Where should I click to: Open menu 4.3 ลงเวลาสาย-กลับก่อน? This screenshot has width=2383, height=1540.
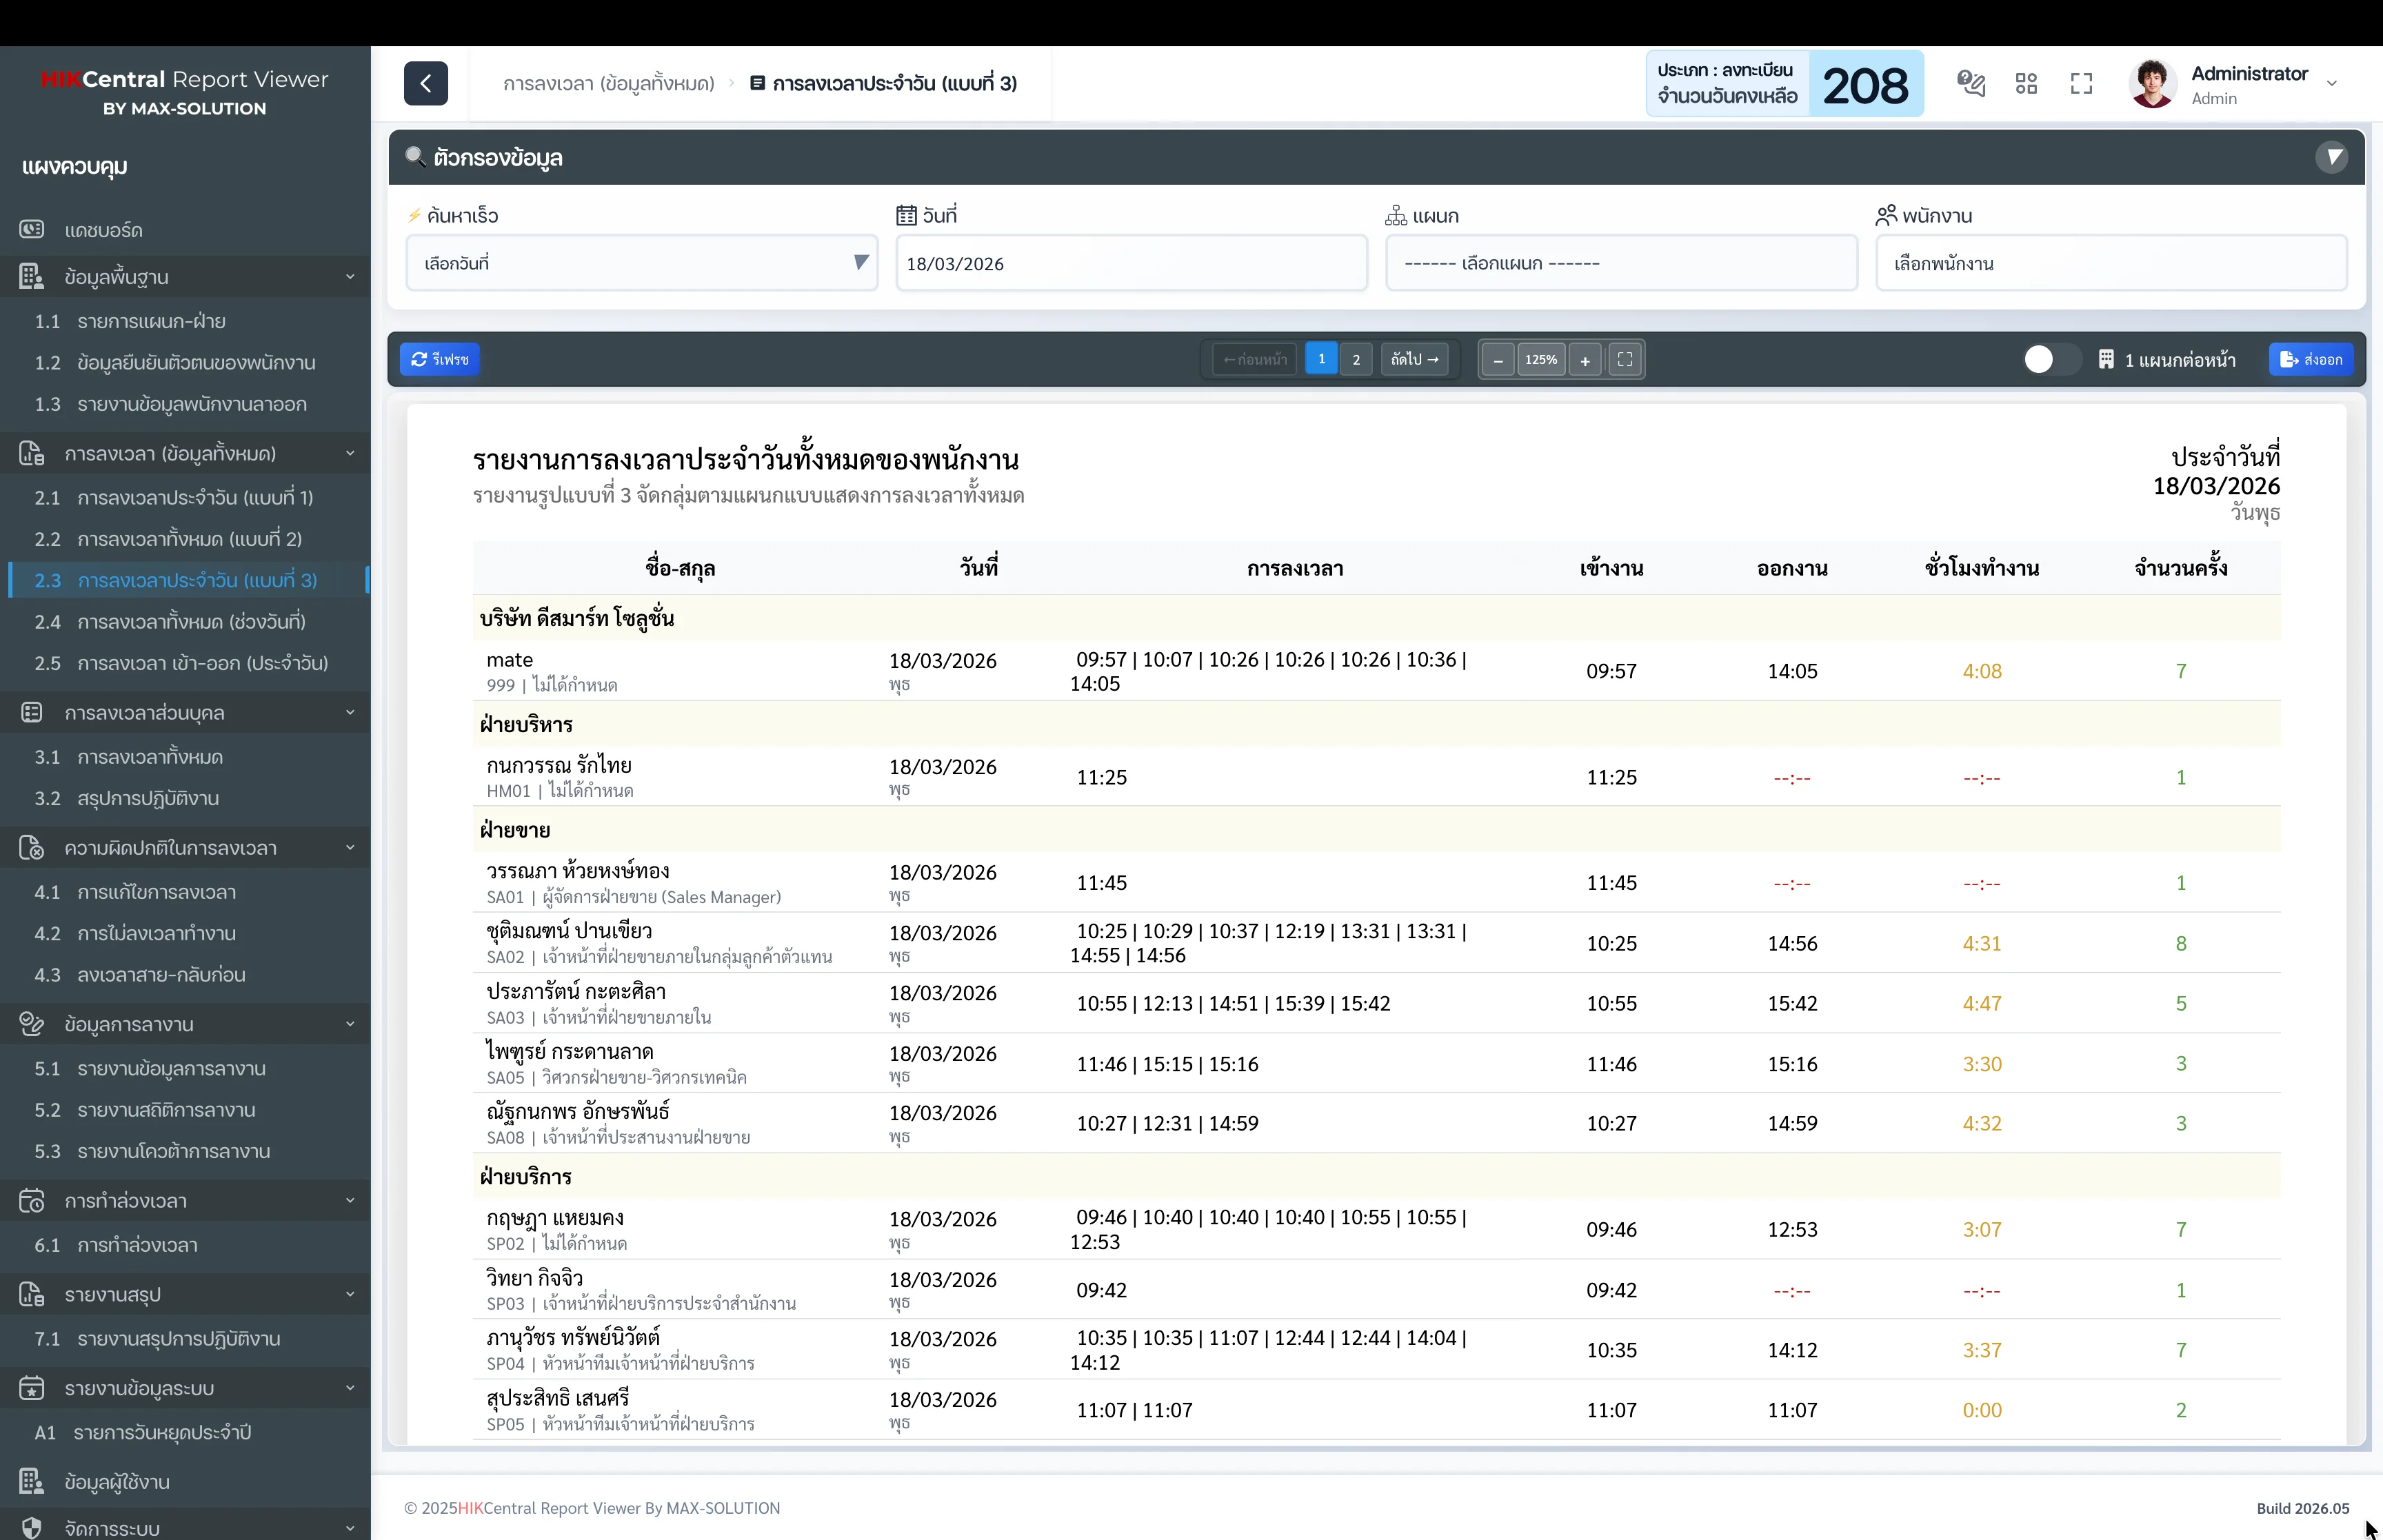coord(161,974)
